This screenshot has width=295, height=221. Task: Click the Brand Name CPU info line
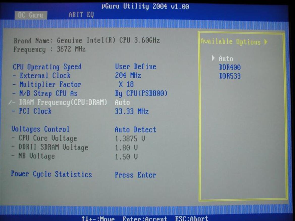pyautogui.click(x=87, y=40)
